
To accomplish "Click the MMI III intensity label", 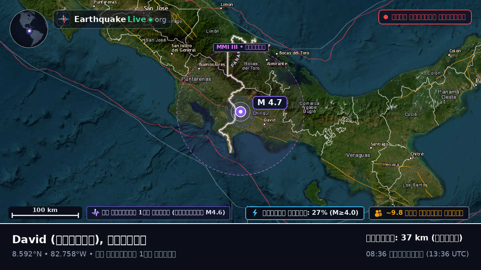I will [x=241, y=47].
